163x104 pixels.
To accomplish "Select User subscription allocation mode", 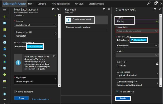I will click(x=35, y=47).
